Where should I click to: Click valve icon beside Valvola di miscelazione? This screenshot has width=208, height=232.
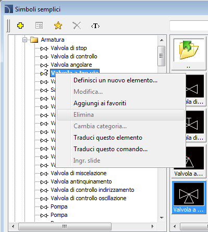pyautogui.click(x=44, y=174)
